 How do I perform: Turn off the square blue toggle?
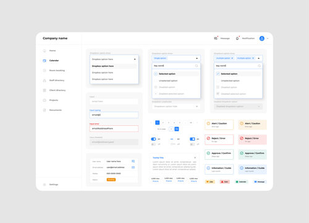click(x=192, y=139)
